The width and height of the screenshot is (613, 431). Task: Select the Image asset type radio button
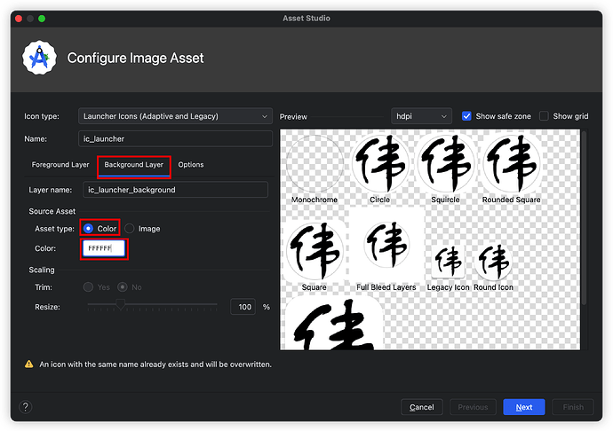(x=130, y=229)
